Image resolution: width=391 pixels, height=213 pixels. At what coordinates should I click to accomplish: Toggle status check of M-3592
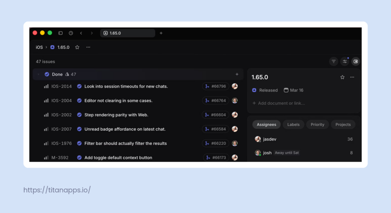pyautogui.click(x=79, y=157)
